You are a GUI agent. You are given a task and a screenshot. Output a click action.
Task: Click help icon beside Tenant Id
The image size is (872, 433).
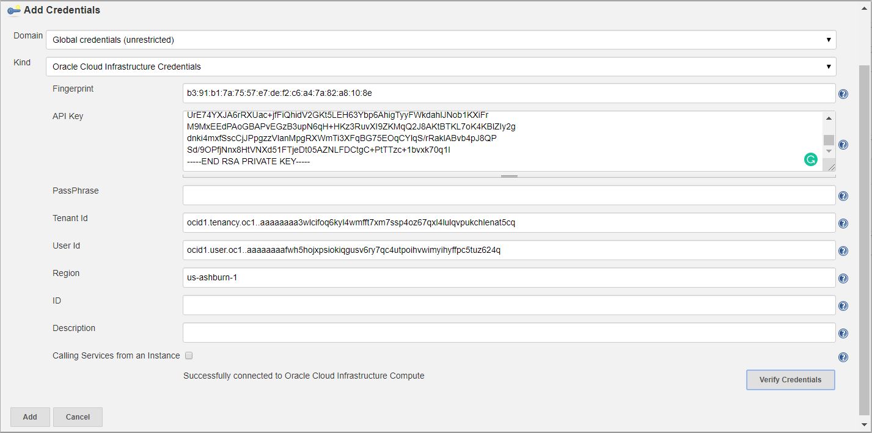pos(843,224)
